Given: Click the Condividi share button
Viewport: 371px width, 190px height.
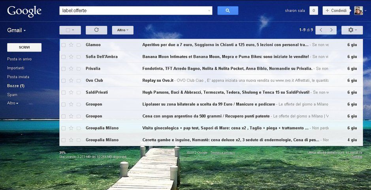Looking at the screenshot, I should (336, 11).
